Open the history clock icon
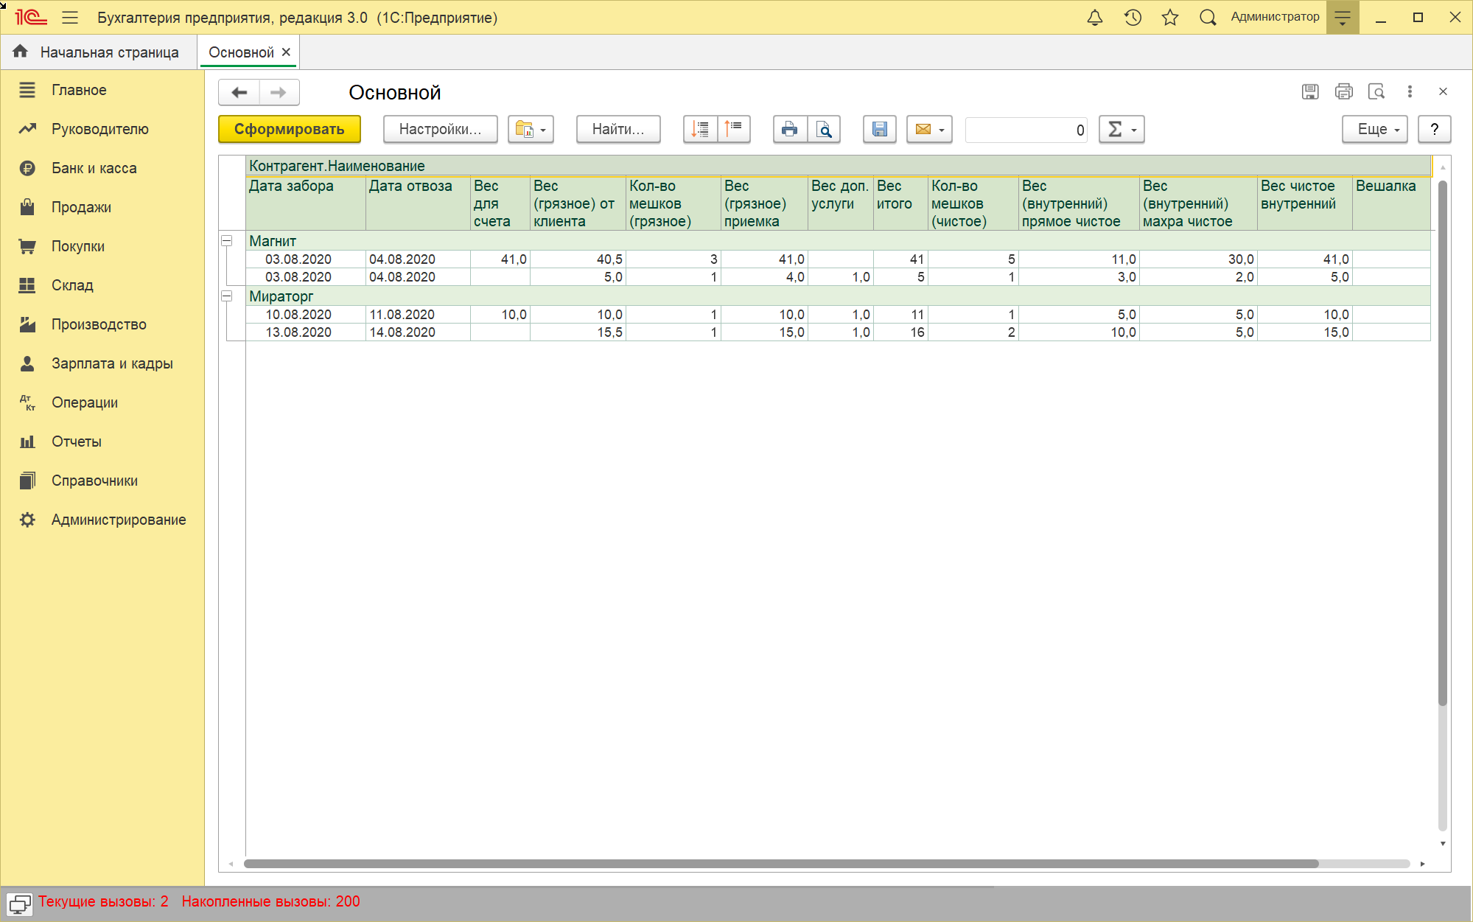The width and height of the screenshot is (1473, 922). 1133,18
